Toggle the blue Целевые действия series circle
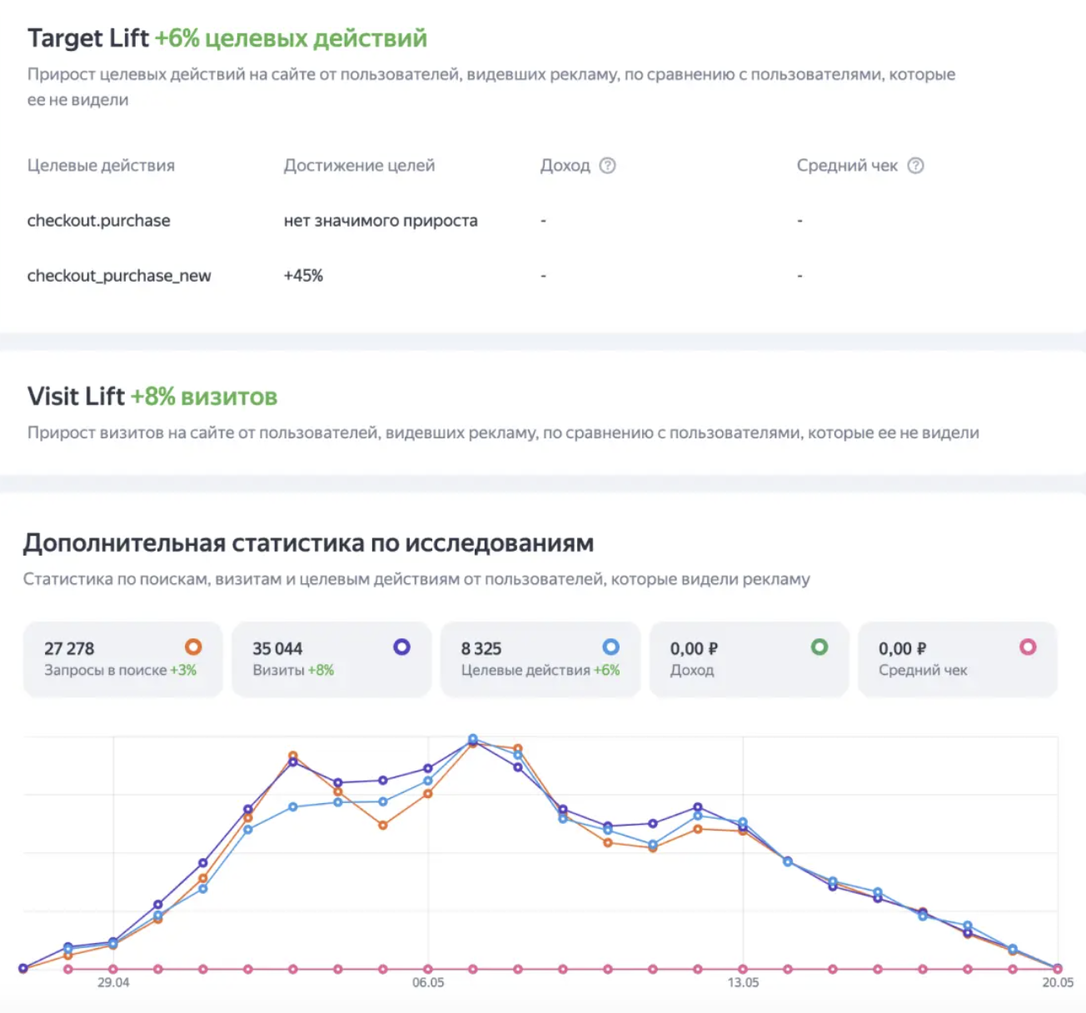Viewport: 1086px width, 1013px height. tap(610, 647)
